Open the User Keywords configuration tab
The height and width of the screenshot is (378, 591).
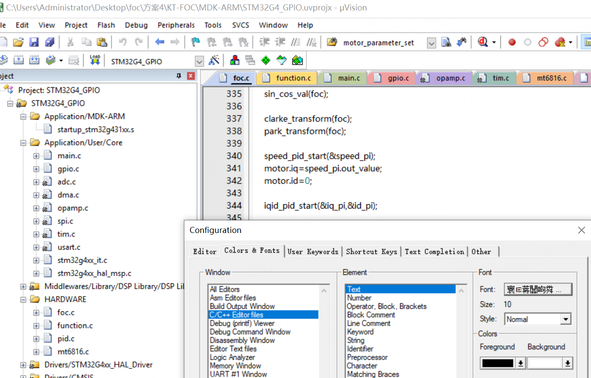(x=313, y=251)
